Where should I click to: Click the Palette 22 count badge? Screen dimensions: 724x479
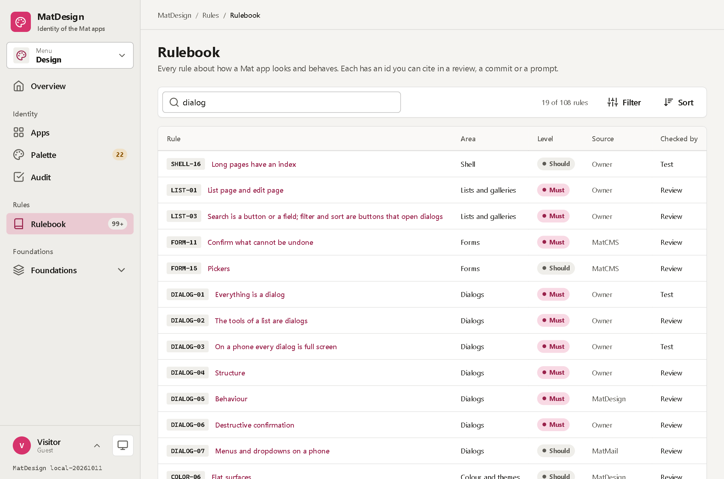coord(120,155)
